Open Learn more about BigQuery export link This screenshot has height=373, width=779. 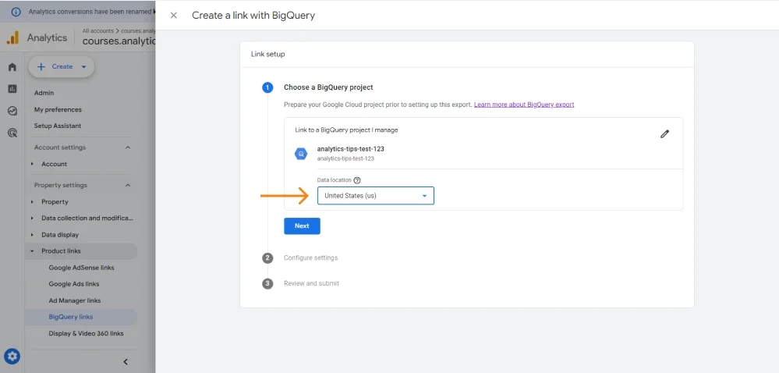[524, 105]
